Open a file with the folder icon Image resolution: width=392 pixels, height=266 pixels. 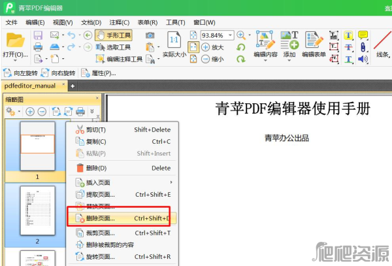click(x=16, y=40)
